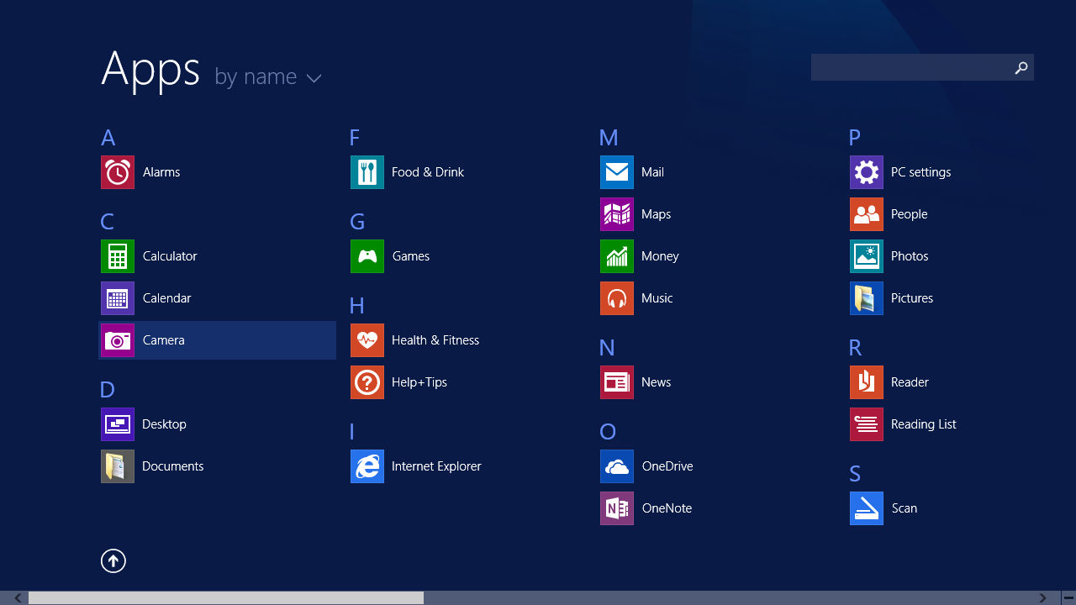Launch the Scan app icon
Image resolution: width=1076 pixels, height=605 pixels.
point(867,508)
